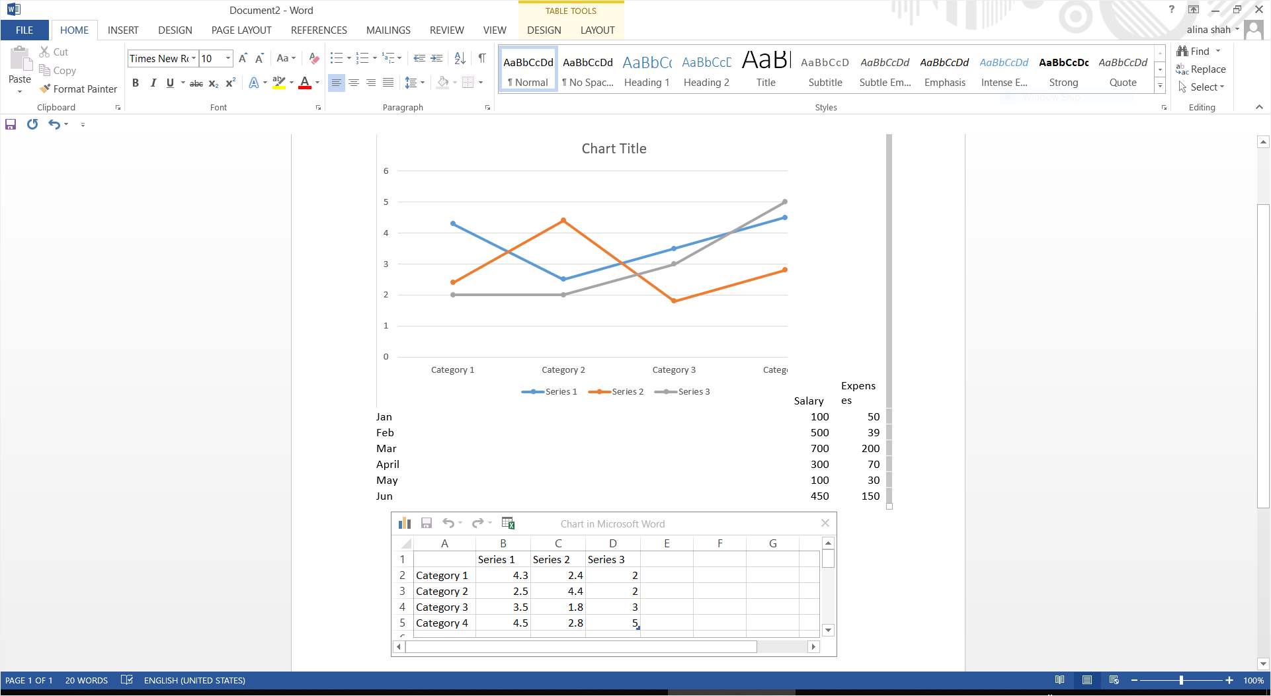This screenshot has height=696, width=1271.
Task: Toggle Show/Hide paragraph marks
Action: 482,58
